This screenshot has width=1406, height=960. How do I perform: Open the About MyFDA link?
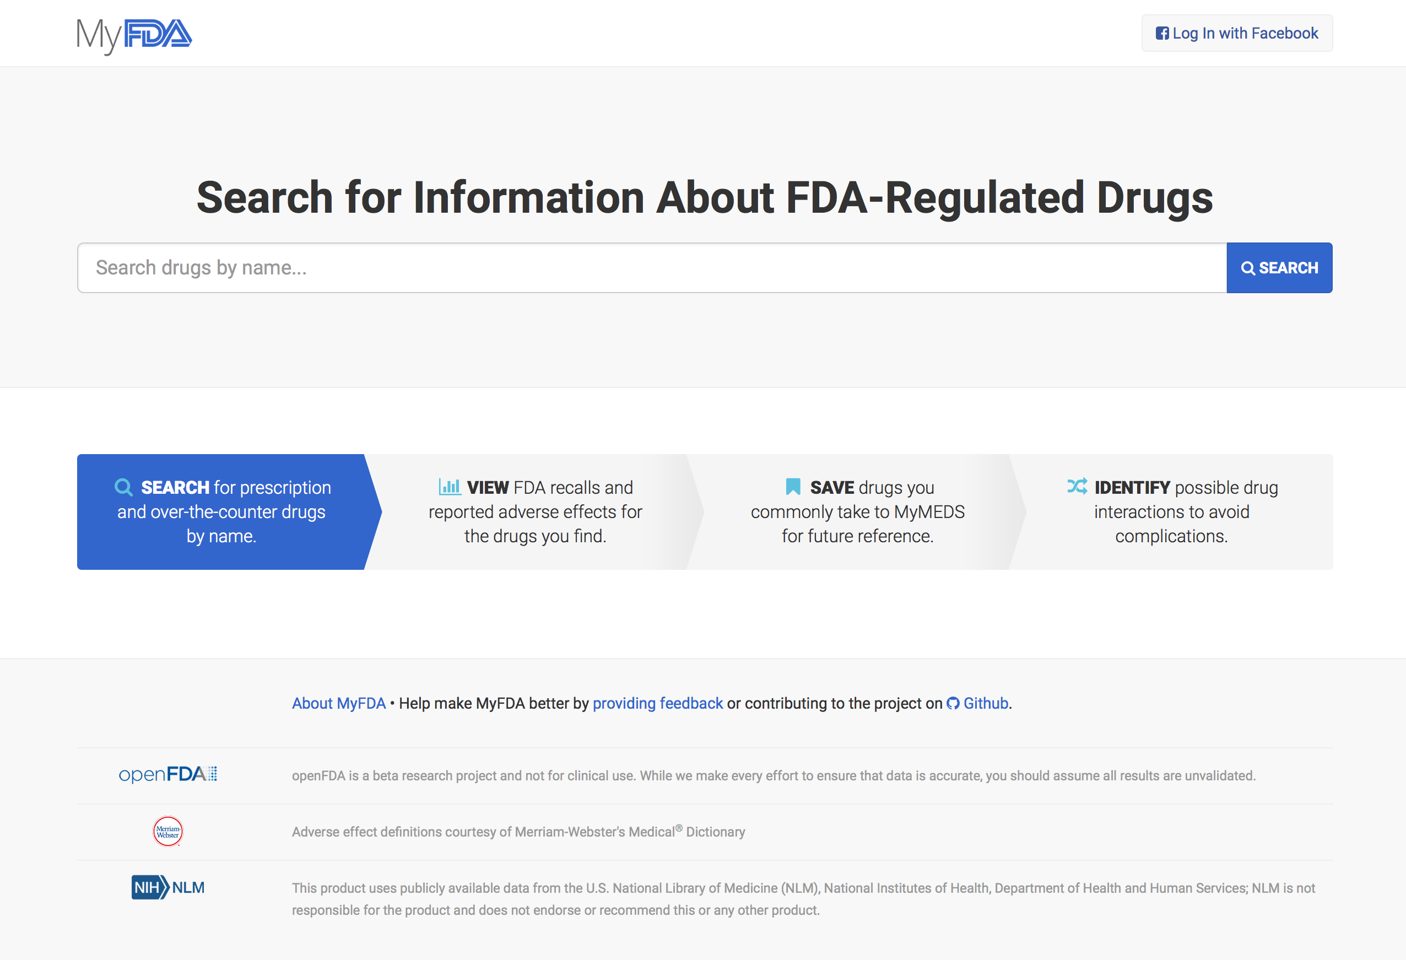coord(339,703)
